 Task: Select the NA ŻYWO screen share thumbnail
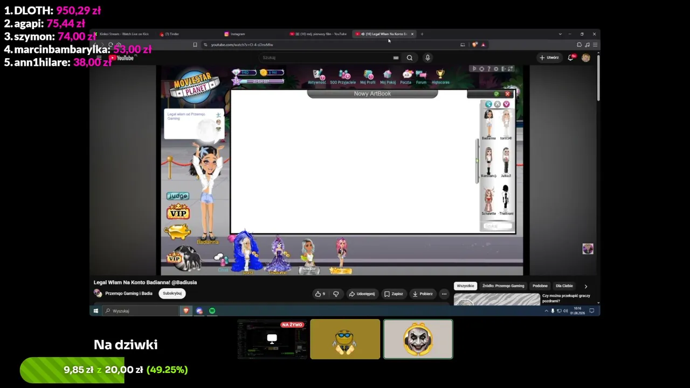272,339
